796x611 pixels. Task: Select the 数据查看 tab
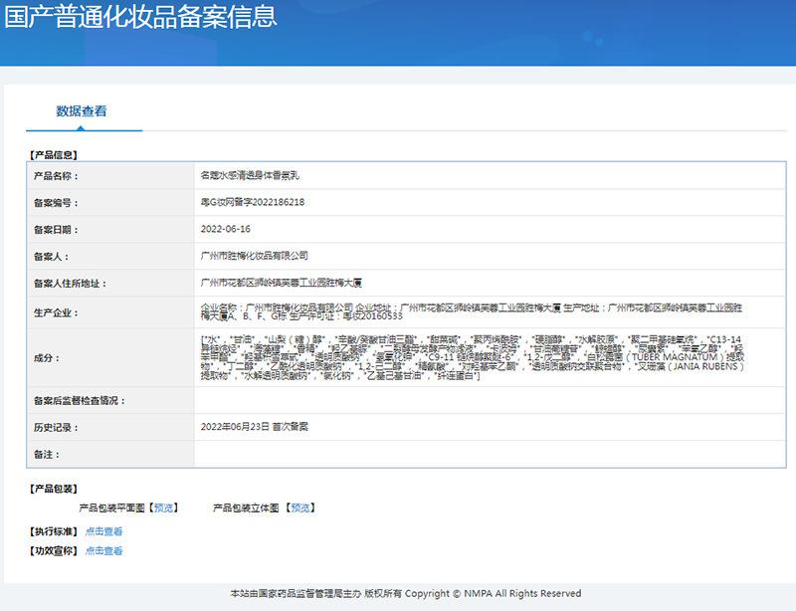point(82,111)
